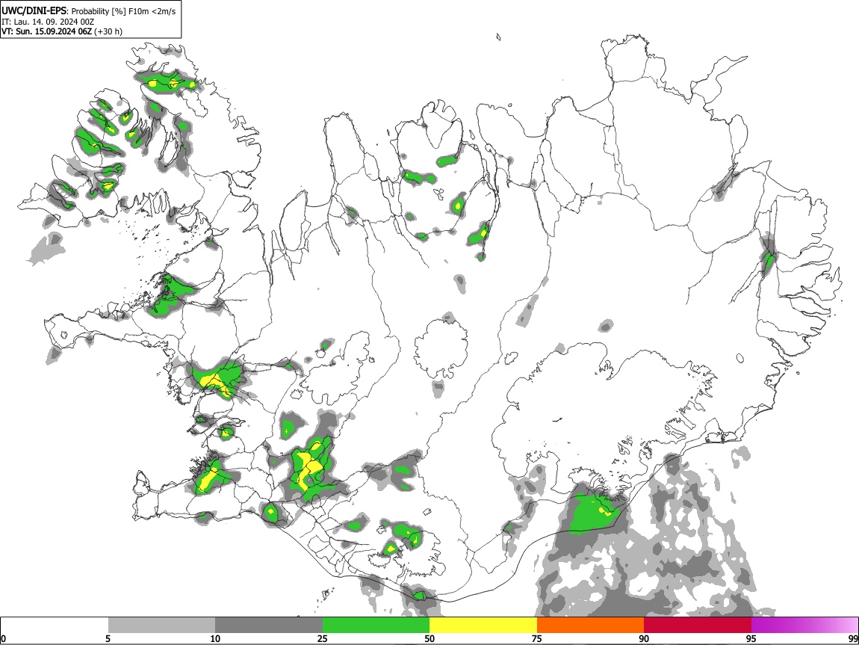The height and width of the screenshot is (645, 859).
Task: Click the yellow 50–75% legend segment
Action: pyautogui.click(x=483, y=626)
